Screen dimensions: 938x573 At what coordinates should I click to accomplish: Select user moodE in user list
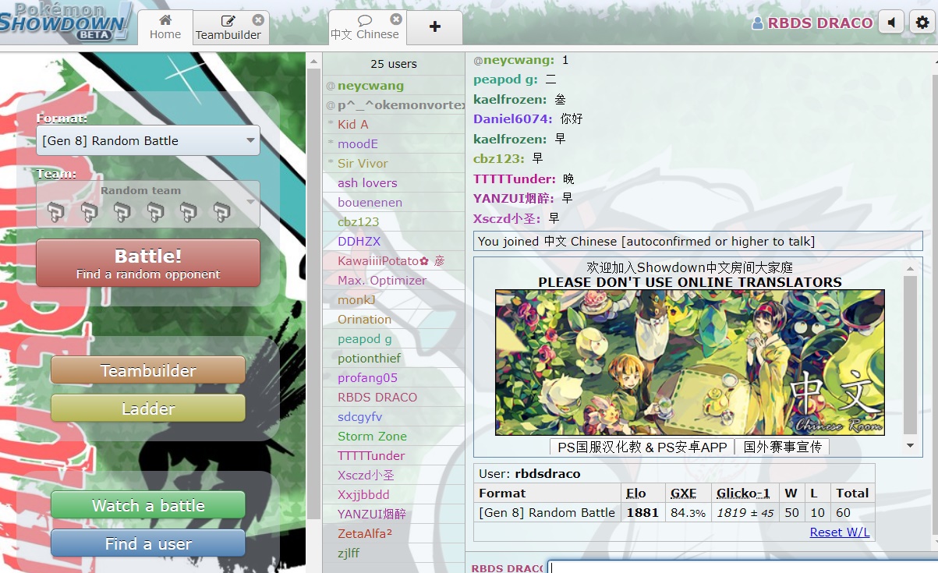pos(394,144)
